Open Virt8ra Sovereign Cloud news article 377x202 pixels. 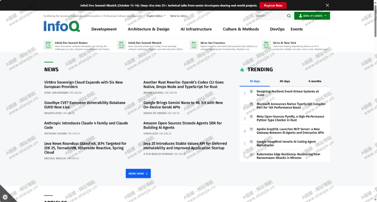(83, 84)
